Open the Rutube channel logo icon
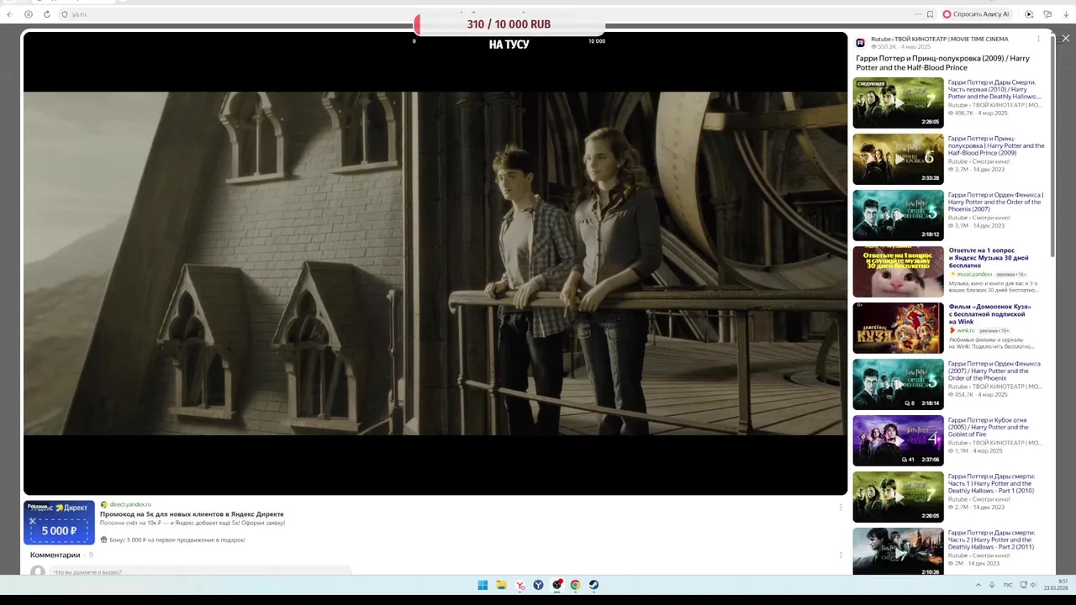 coord(860,43)
